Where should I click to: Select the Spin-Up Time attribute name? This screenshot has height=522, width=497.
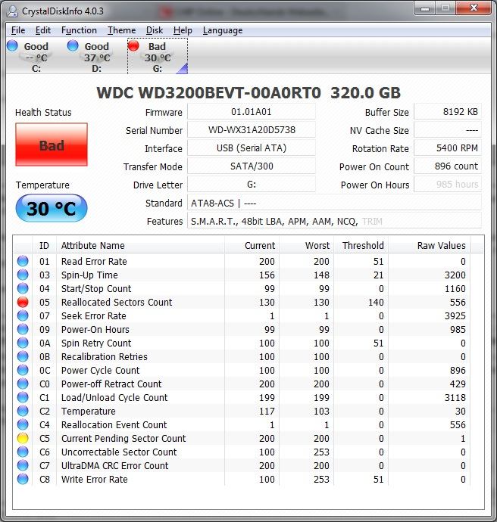pos(89,275)
